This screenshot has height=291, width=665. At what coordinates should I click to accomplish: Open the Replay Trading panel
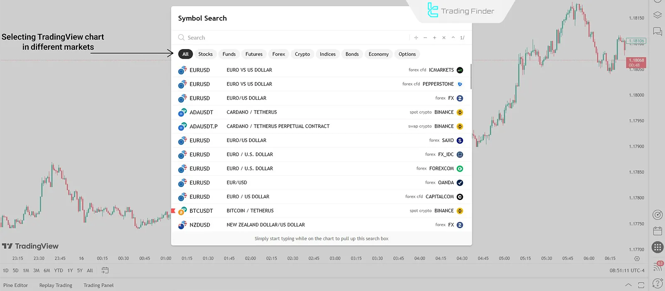(x=56, y=285)
